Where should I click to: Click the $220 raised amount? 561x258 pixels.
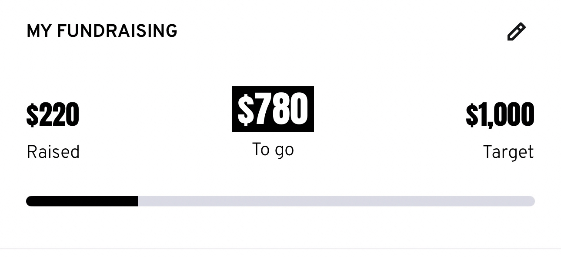pyautogui.click(x=53, y=115)
